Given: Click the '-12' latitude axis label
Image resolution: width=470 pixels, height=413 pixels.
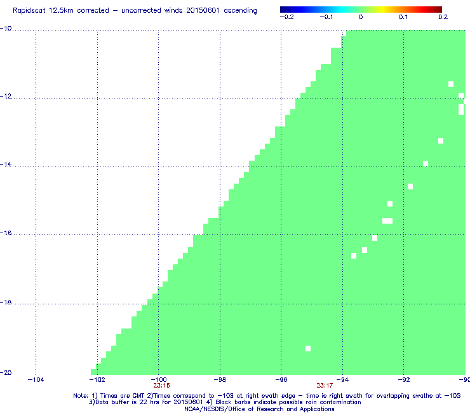Looking at the screenshot, I should click(x=6, y=97).
